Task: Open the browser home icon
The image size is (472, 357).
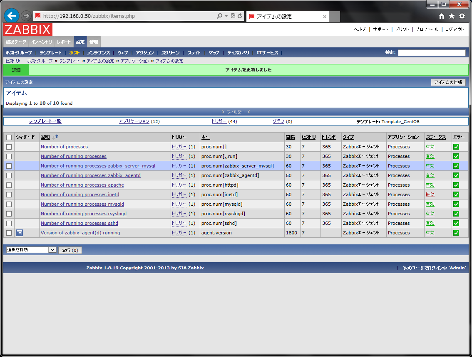Action: tap(441, 16)
